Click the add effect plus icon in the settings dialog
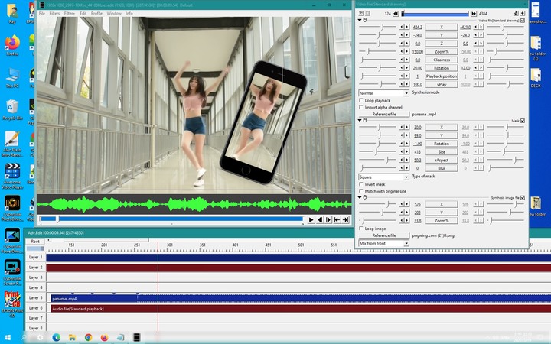Image resolution: width=551 pixels, height=344 pixels. 523,13
